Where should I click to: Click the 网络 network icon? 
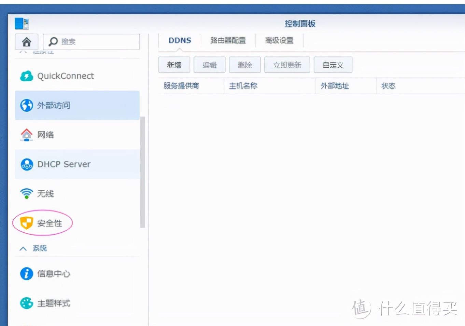26,135
